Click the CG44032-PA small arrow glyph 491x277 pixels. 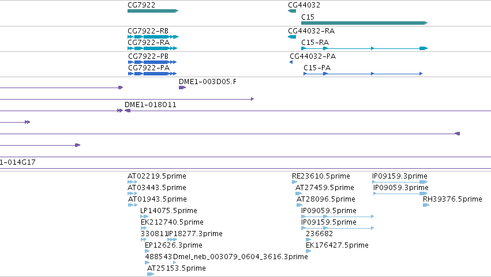coord(291,62)
